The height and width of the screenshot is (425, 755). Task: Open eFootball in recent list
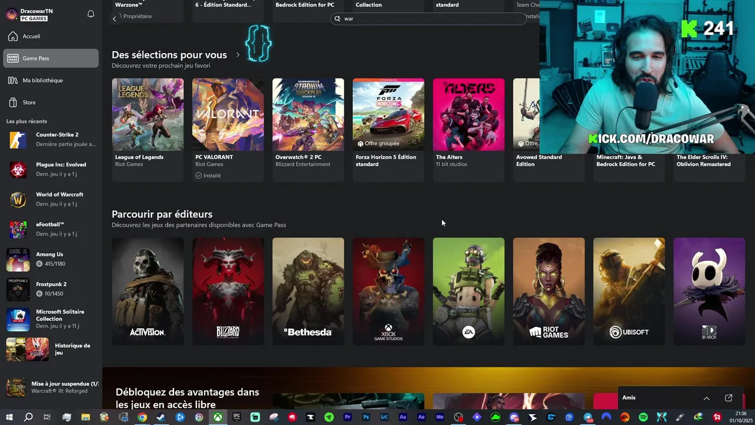pos(51,229)
